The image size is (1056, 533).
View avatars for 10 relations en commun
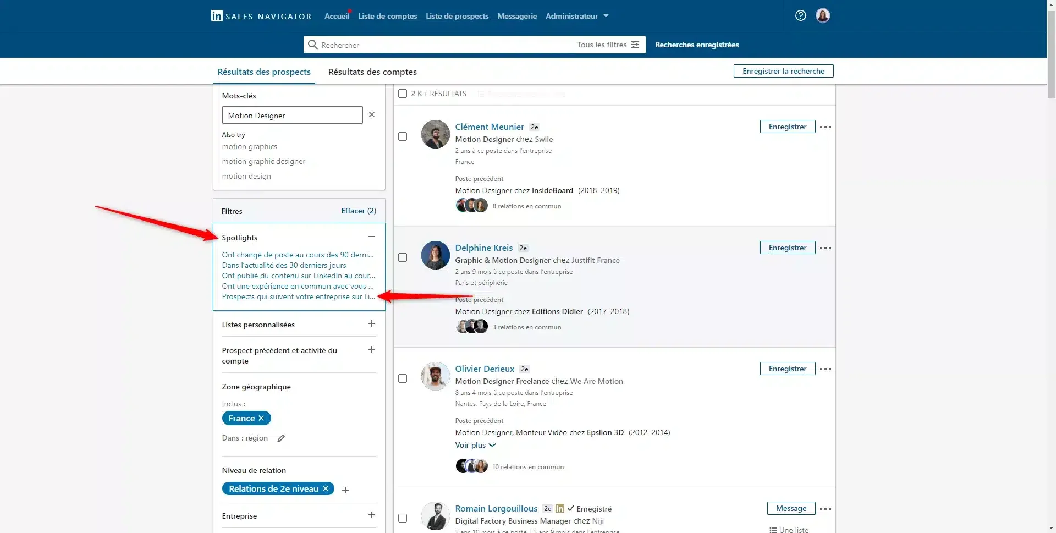472,466
